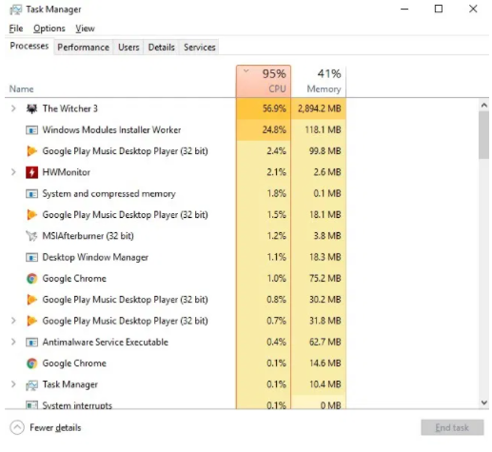
Task: Expand Google Play Music 31.8 MB group
Action: click(13, 321)
